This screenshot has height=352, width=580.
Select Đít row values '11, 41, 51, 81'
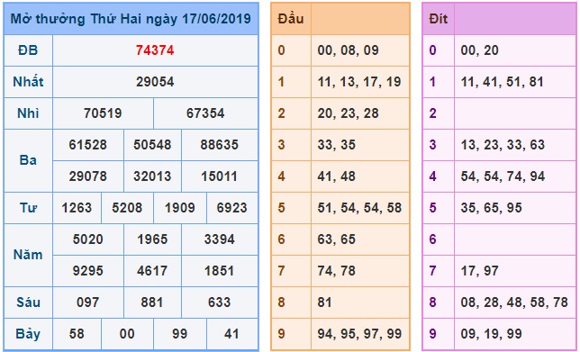[x=503, y=82]
